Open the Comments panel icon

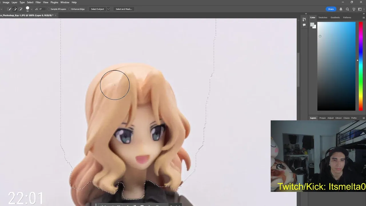tap(304, 25)
